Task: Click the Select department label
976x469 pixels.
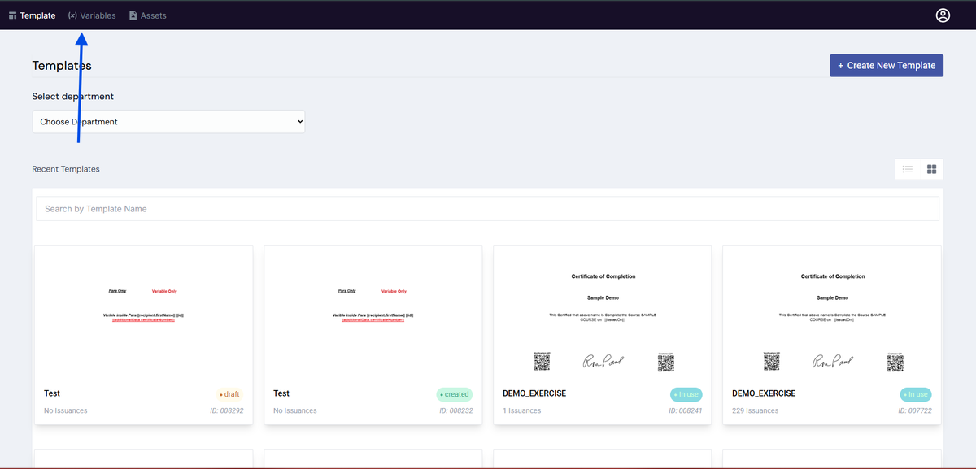Action: click(73, 96)
